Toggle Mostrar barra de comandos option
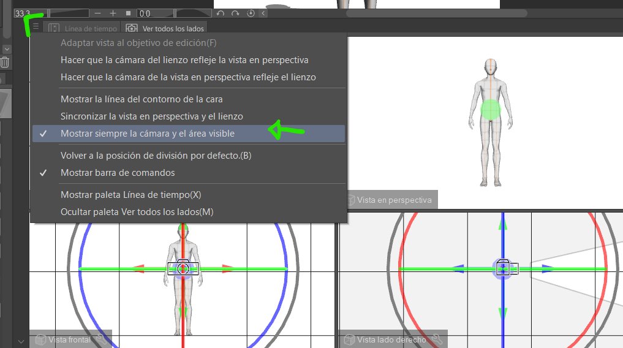This screenshot has width=623, height=348. [189, 173]
